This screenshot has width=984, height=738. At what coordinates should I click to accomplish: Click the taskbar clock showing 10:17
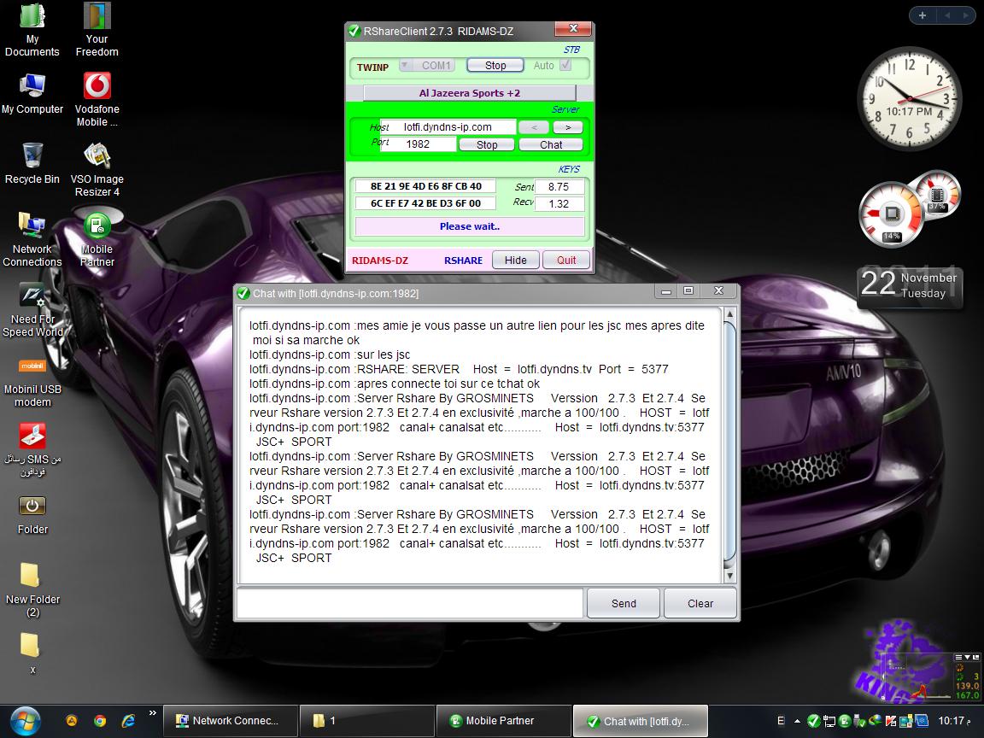954,720
